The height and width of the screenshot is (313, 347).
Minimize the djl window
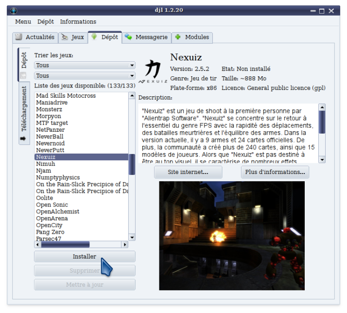point(313,11)
